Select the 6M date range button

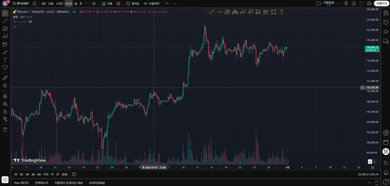pyautogui.click(x=39, y=174)
